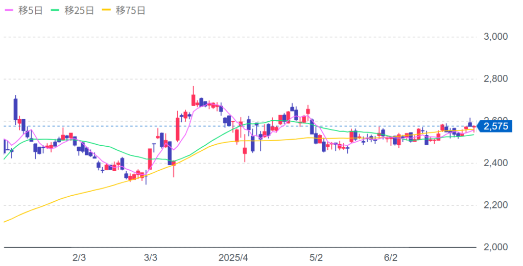Click the 2,400 price axis label
This screenshot has width=523, height=266.
(x=495, y=163)
